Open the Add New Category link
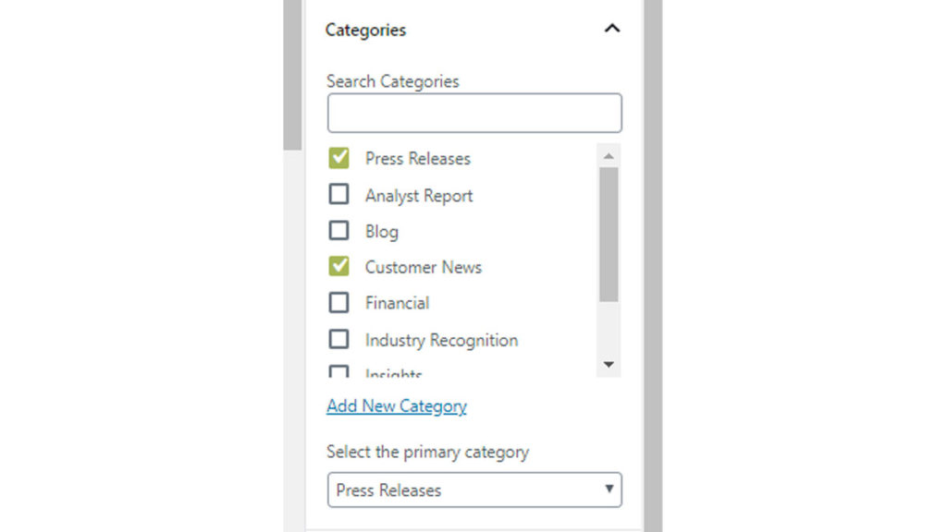 click(397, 406)
